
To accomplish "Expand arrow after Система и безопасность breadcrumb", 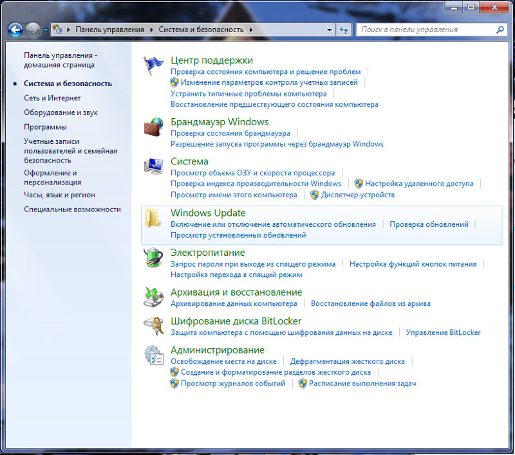I will click(x=251, y=30).
